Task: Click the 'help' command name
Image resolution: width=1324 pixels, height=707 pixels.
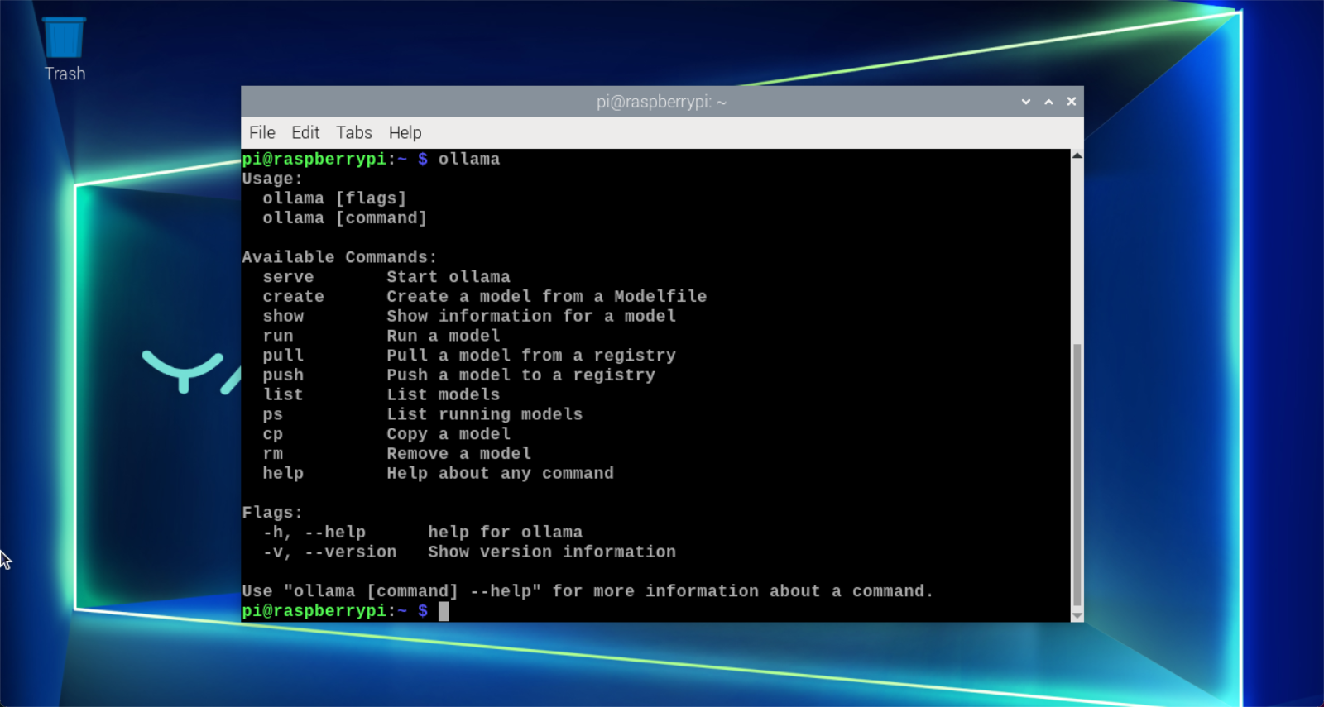Action: pyautogui.click(x=283, y=474)
